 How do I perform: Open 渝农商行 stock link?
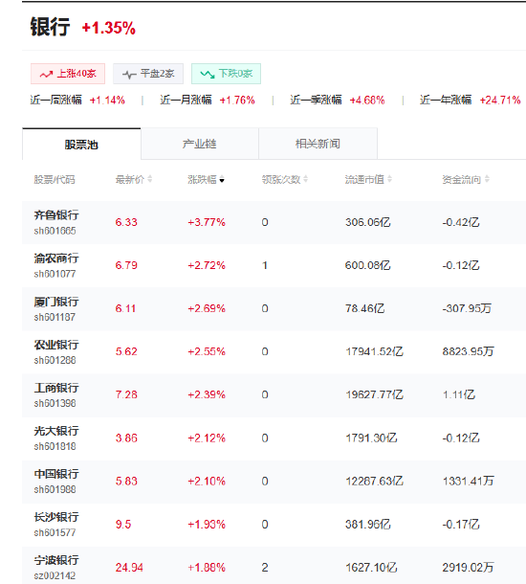(x=56, y=258)
